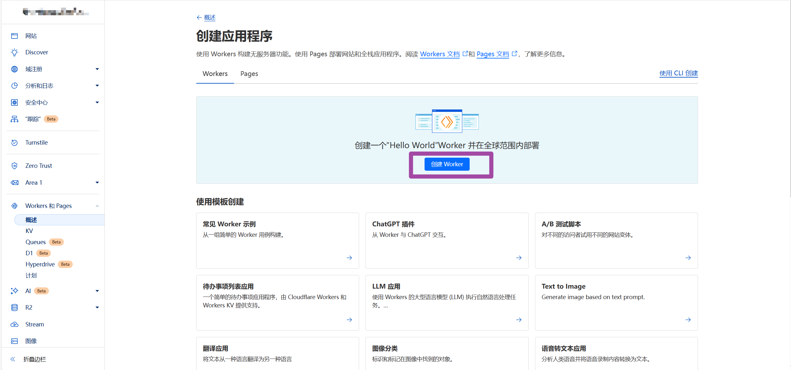Collapse the Workers 和 Pages section arrow

pyautogui.click(x=97, y=206)
